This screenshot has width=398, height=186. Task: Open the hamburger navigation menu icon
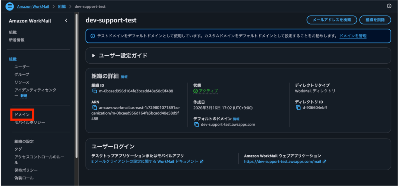click(10, 7)
